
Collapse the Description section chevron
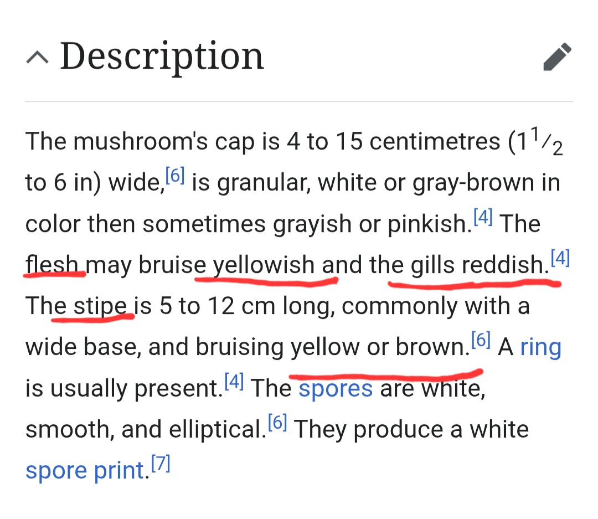pyautogui.click(x=37, y=56)
